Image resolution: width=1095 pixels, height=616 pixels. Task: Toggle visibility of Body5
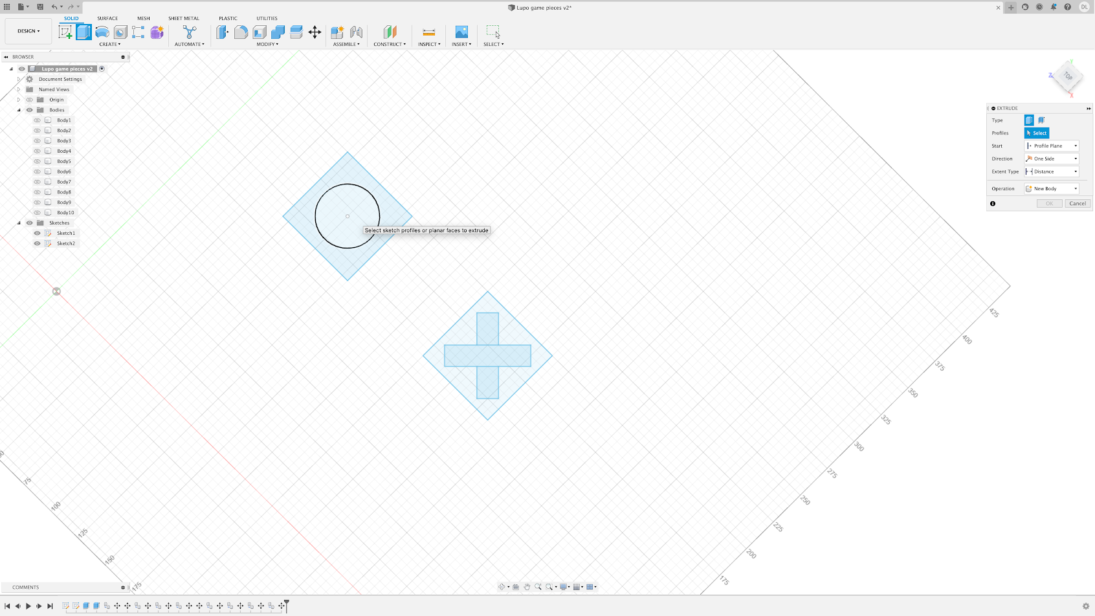37,161
